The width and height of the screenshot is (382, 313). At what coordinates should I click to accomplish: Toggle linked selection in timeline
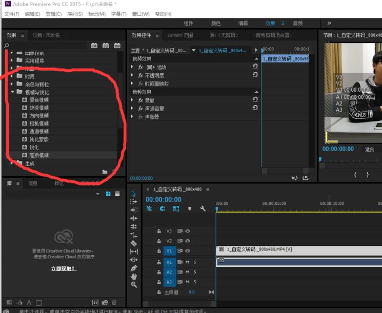click(176, 208)
